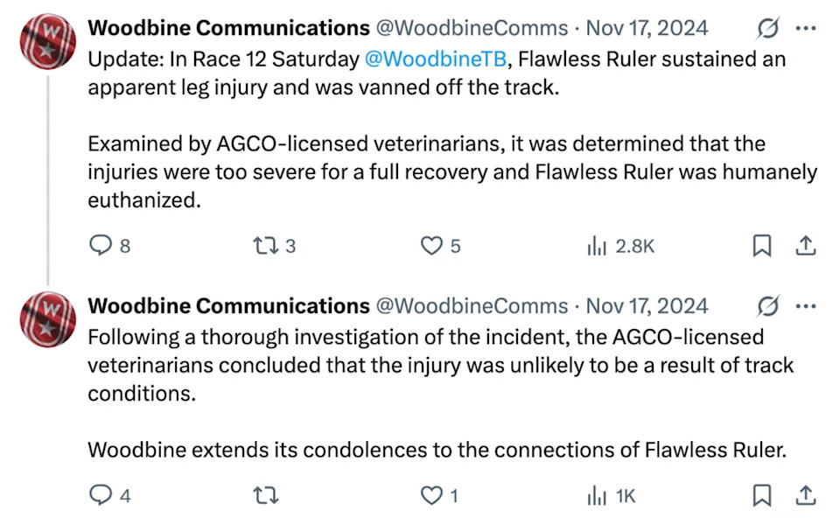Open more options menu on second tweet
Image resolution: width=840 pixels, height=525 pixels.
[806, 306]
